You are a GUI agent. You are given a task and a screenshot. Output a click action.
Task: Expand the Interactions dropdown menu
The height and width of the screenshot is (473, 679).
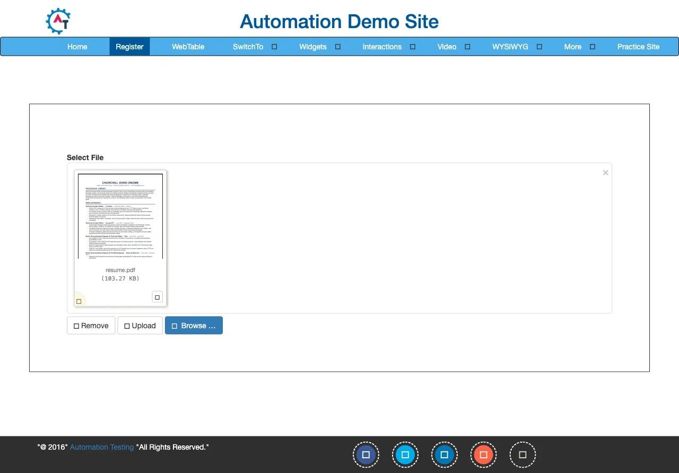[x=389, y=47]
